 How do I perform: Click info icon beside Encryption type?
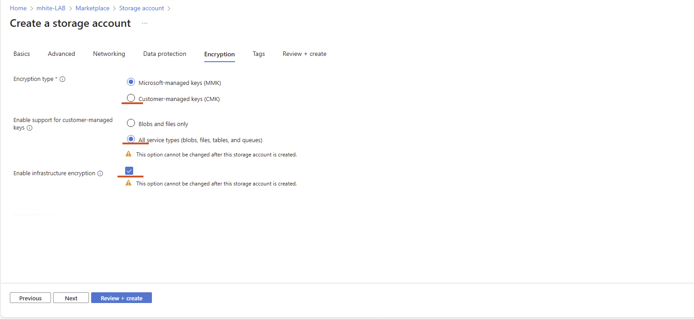click(x=63, y=79)
